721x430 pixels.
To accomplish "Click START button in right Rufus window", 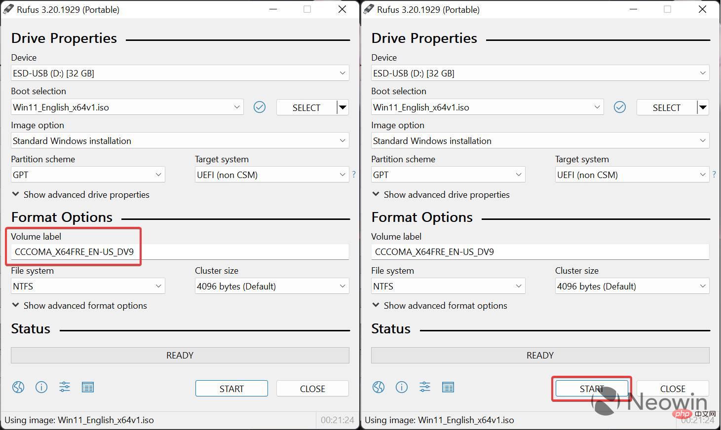I will pos(592,389).
